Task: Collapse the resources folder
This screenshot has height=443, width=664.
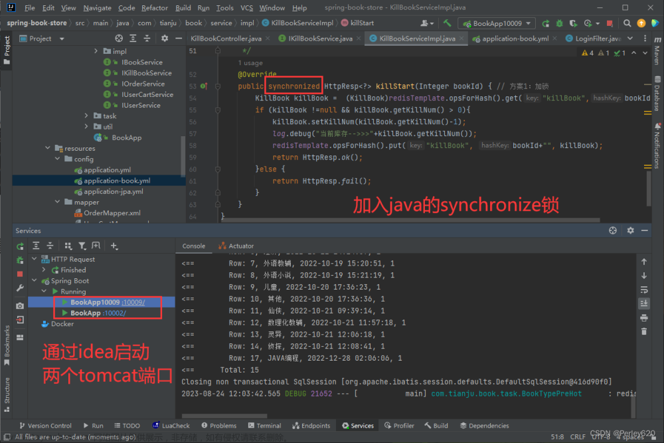Action: coord(47,148)
